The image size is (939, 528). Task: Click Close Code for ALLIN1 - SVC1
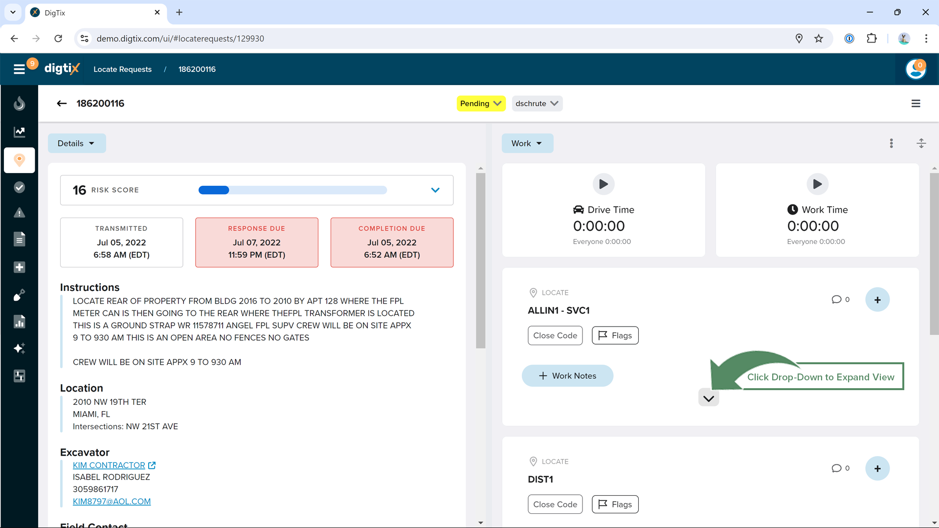[555, 335]
